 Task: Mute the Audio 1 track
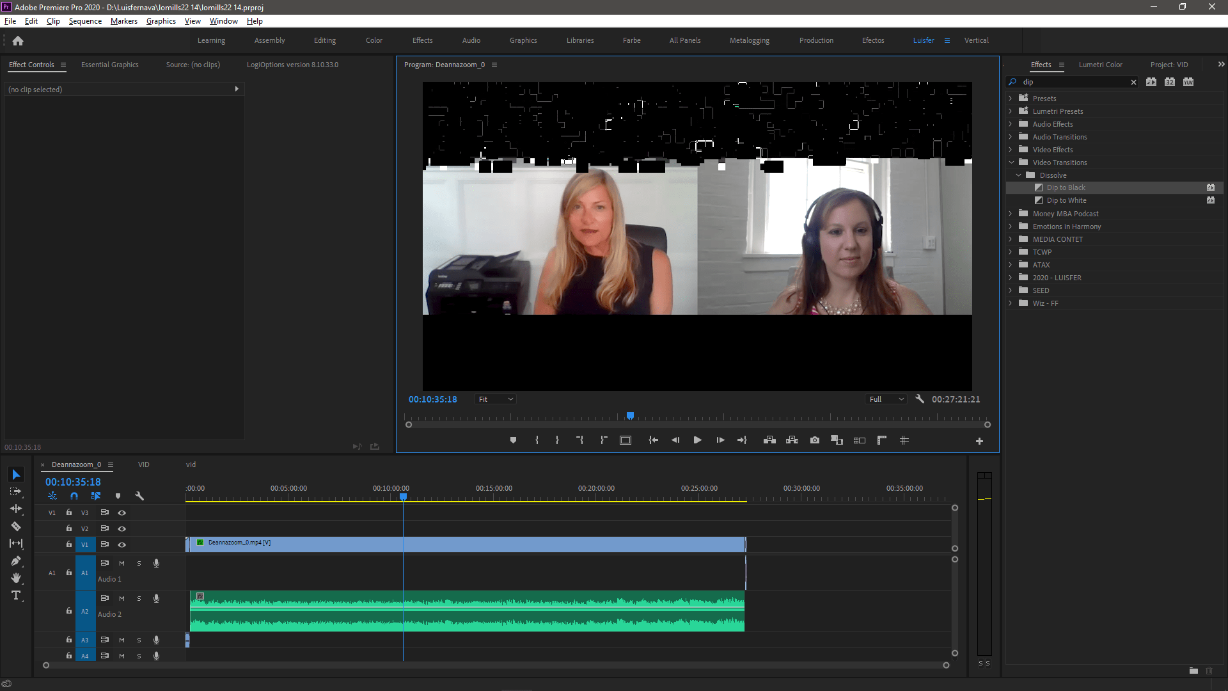pyautogui.click(x=122, y=563)
